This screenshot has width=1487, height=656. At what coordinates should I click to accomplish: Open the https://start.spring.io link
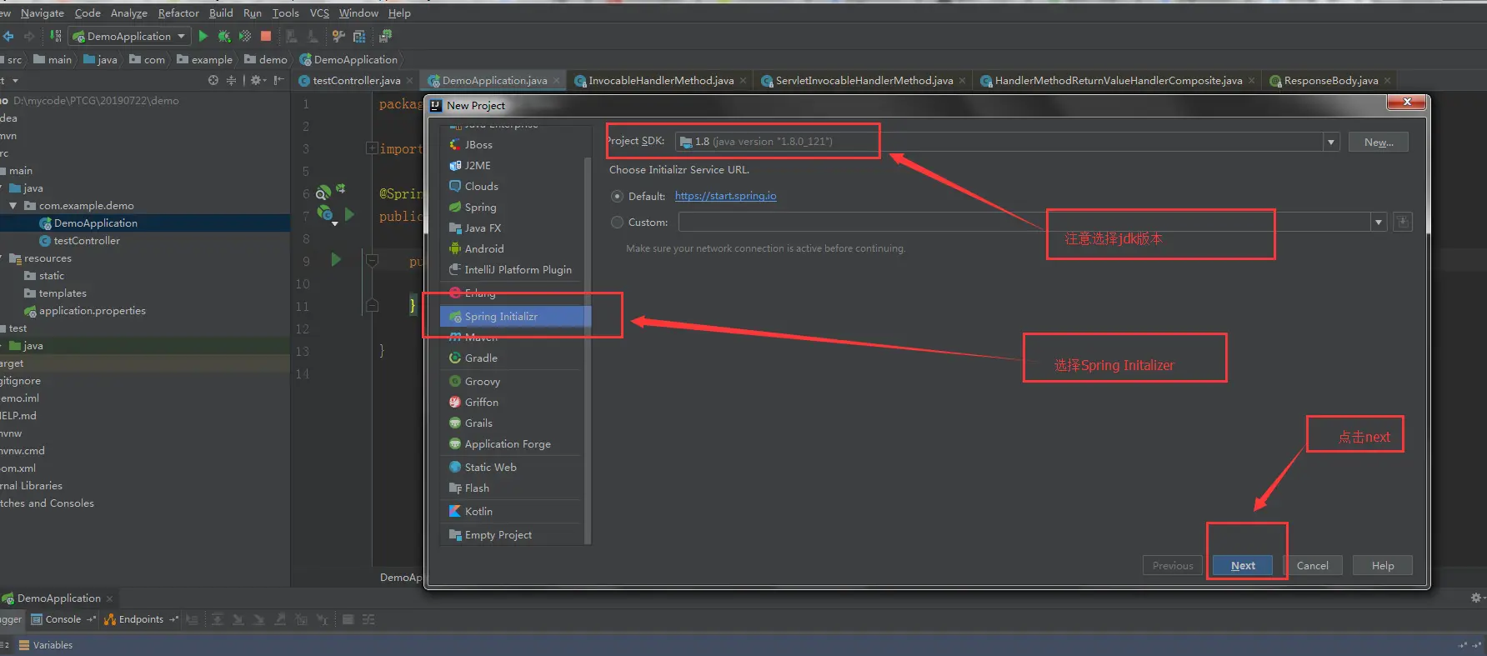[x=725, y=196]
